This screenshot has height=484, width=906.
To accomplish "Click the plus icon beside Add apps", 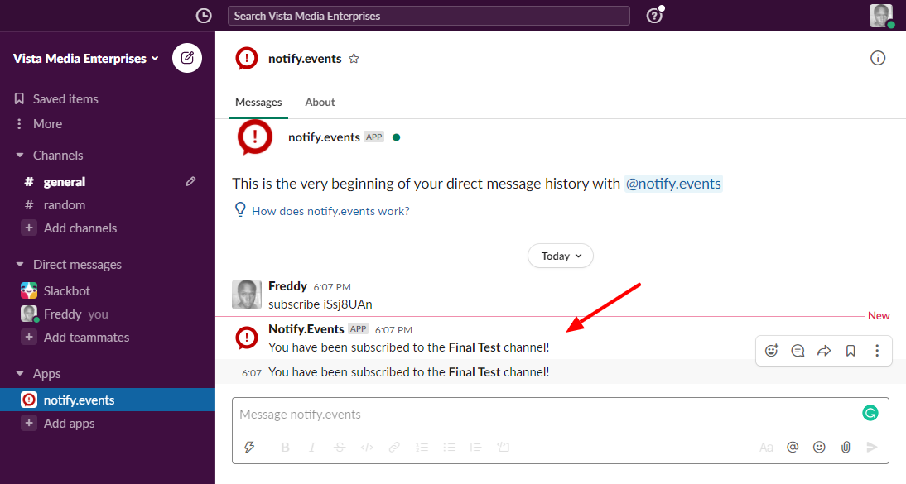I will (x=29, y=423).
